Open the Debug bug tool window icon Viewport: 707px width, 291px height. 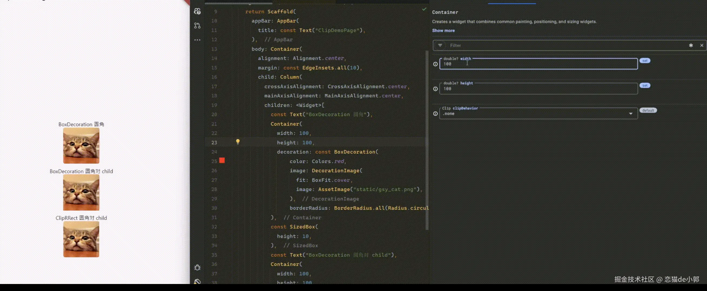pyautogui.click(x=197, y=268)
